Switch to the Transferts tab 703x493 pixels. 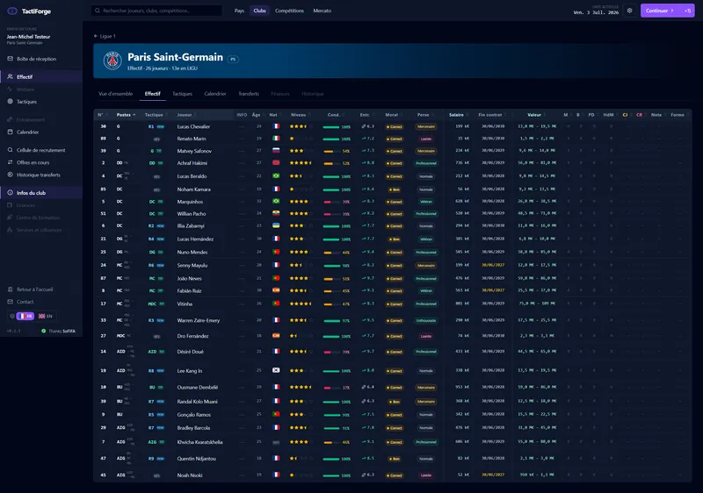click(x=249, y=94)
